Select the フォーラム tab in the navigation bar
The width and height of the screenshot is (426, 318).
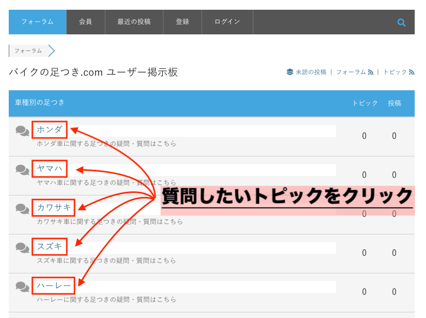[x=38, y=22]
